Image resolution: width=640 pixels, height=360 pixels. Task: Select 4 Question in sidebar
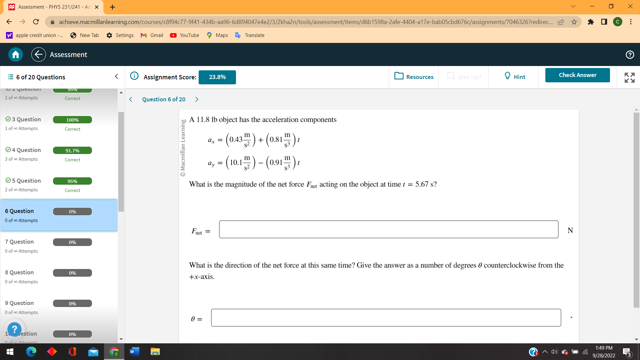[x=26, y=150]
